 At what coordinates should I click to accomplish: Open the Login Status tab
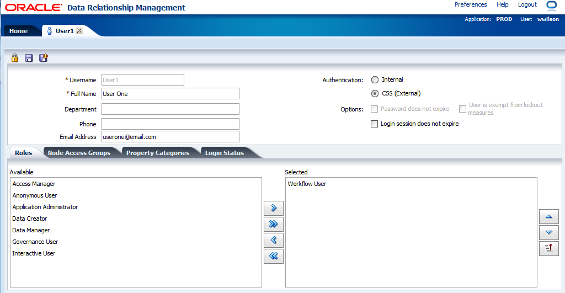tap(224, 153)
